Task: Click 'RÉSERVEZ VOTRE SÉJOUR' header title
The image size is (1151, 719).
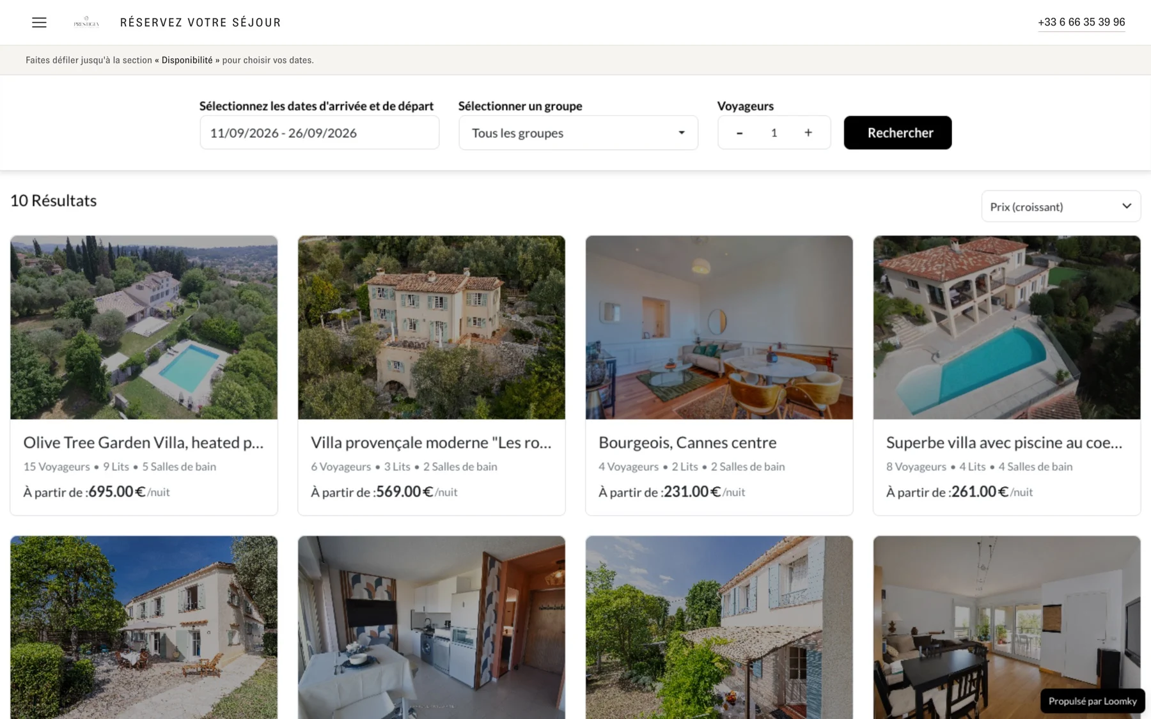Action: (x=201, y=22)
